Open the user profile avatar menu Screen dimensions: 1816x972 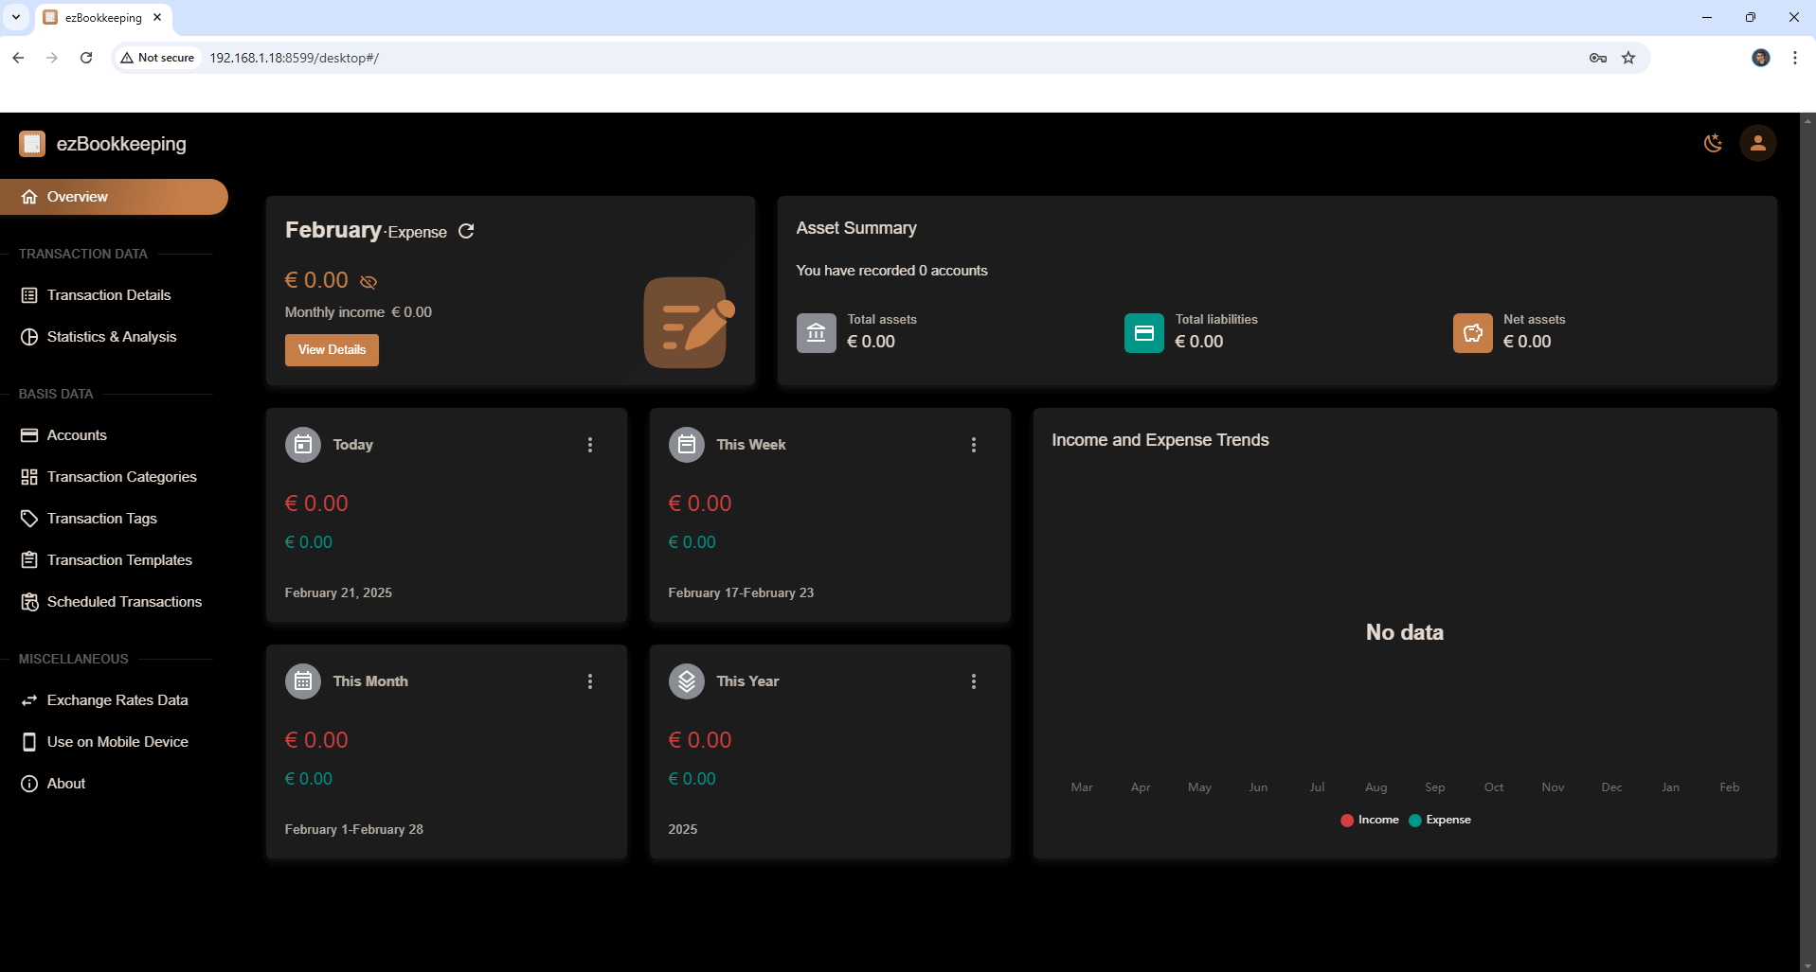[1758, 143]
